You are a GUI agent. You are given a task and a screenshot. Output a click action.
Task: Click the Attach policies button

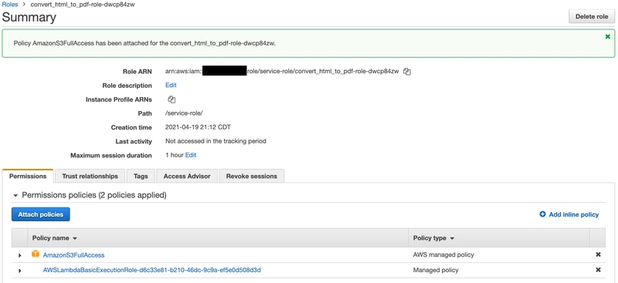pos(41,214)
